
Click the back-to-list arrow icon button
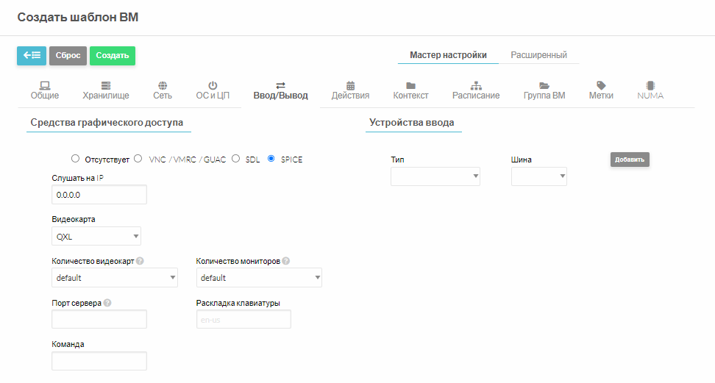[x=32, y=55]
